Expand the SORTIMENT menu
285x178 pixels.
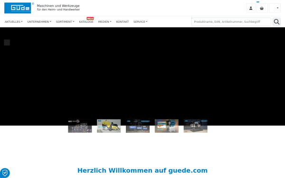pos(65,22)
